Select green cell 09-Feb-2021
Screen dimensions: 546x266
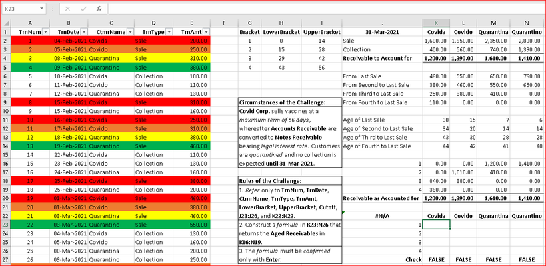(69, 67)
